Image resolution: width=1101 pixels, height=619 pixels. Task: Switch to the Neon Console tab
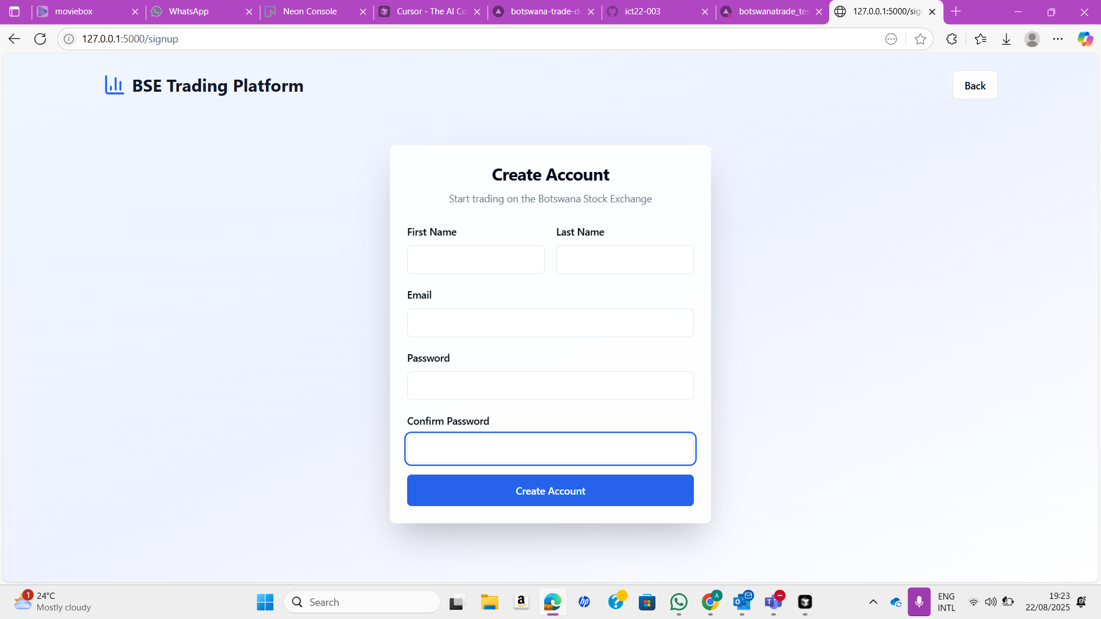pyautogui.click(x=310, y=11)
